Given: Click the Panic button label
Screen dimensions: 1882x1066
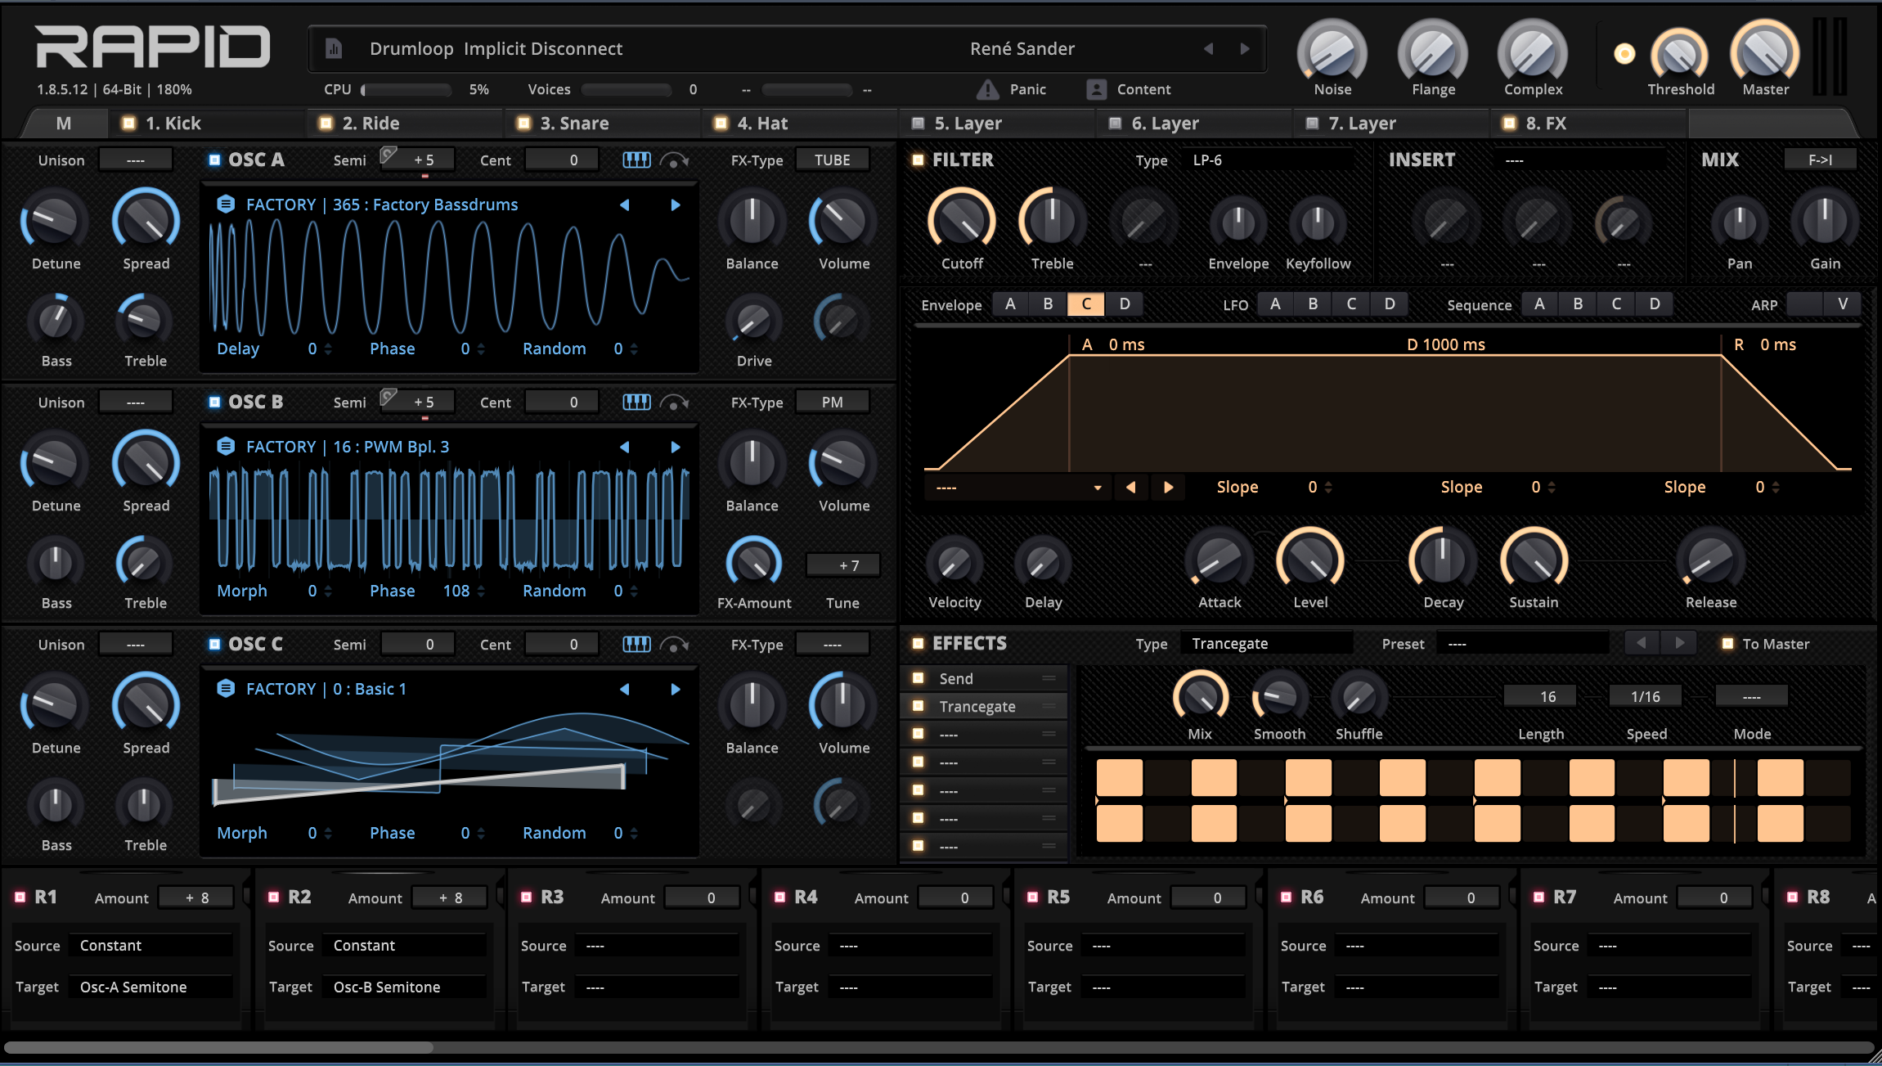Looking at the screenshot, I should (x=1028, y=89).
